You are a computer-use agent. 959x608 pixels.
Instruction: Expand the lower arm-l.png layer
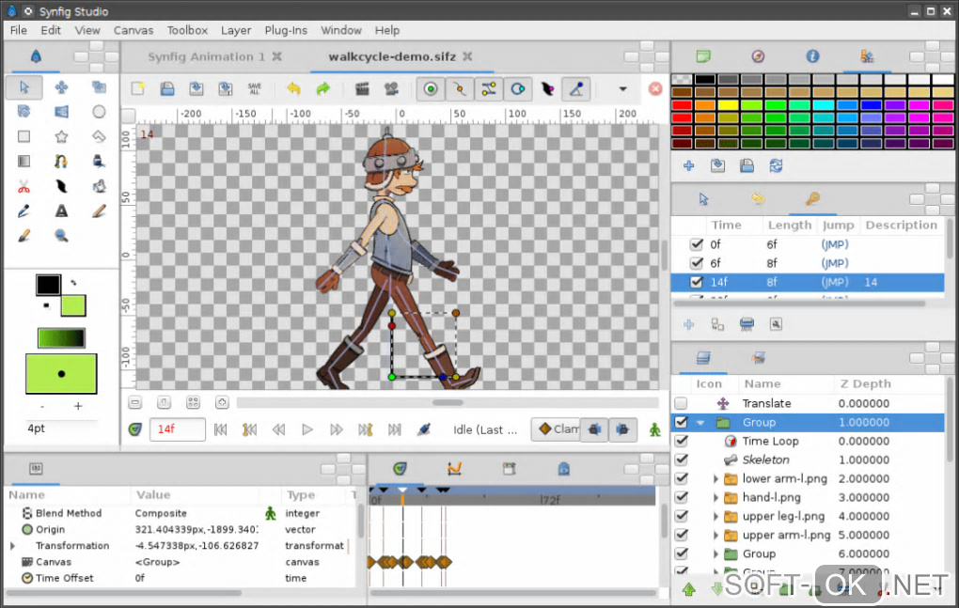click(716, 478)
